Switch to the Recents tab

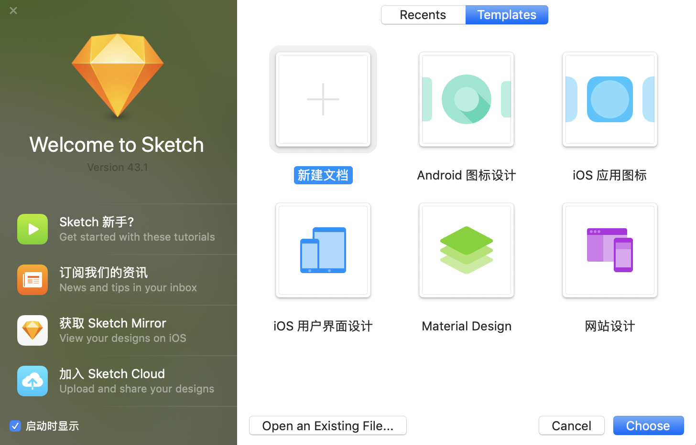pos(423,15)
